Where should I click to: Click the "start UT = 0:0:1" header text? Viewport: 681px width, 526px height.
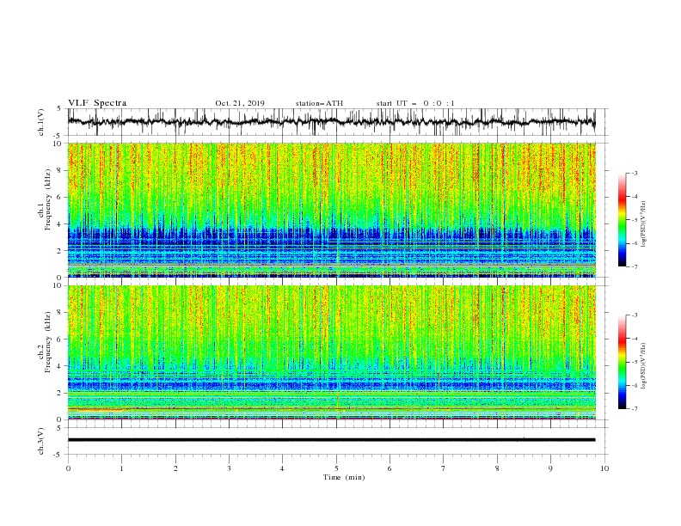click(x=415, y=103)
